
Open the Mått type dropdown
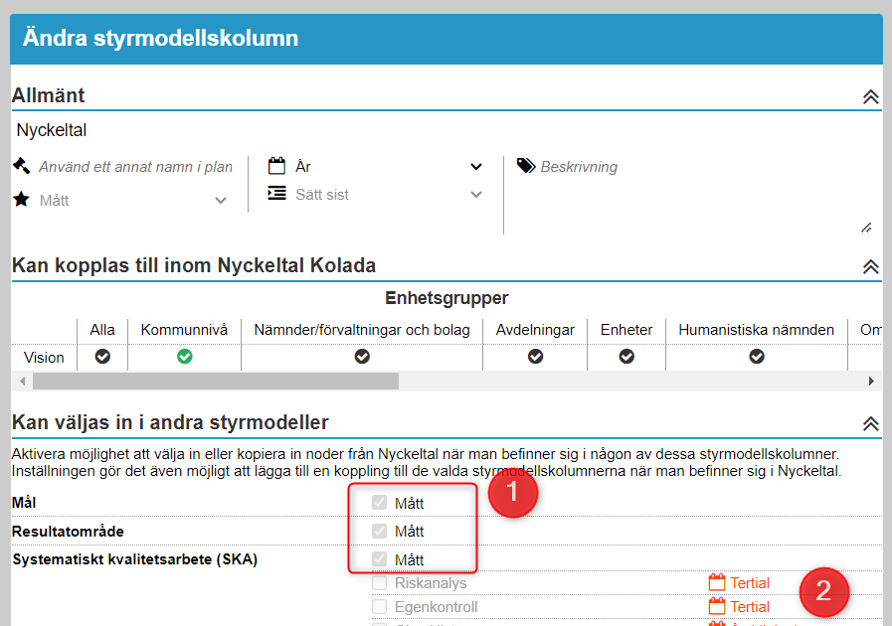point(133,200)
